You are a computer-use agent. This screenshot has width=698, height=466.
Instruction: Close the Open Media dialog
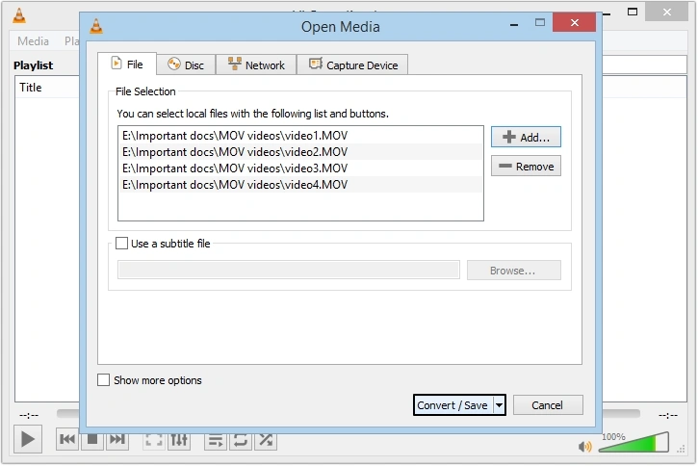574,22
